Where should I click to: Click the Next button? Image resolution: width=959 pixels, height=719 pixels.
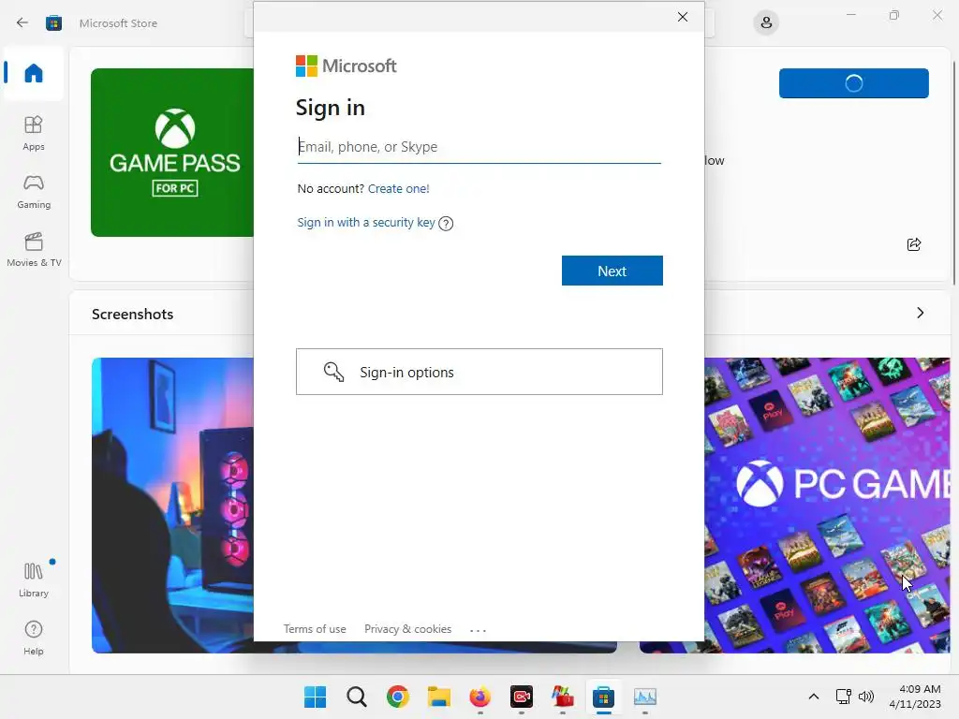[612, 271]
